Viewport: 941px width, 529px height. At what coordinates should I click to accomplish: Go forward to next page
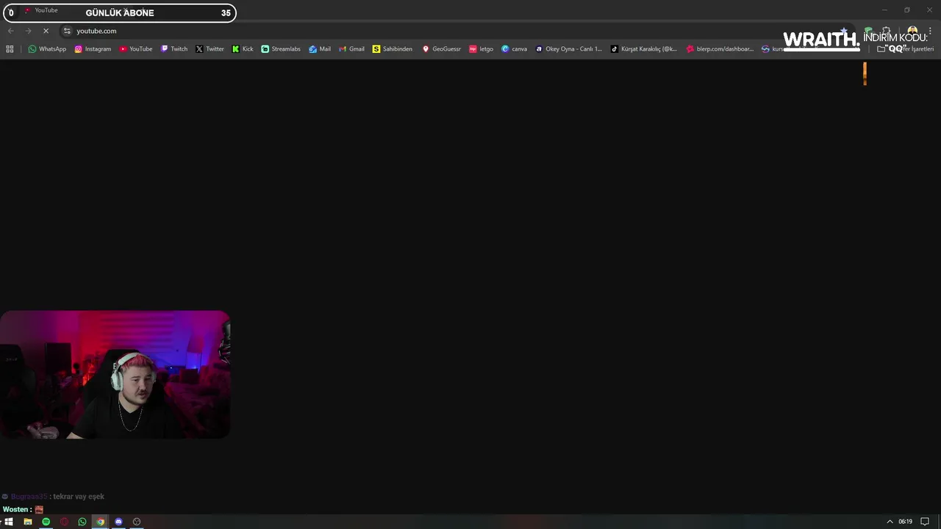click(28, 31)
